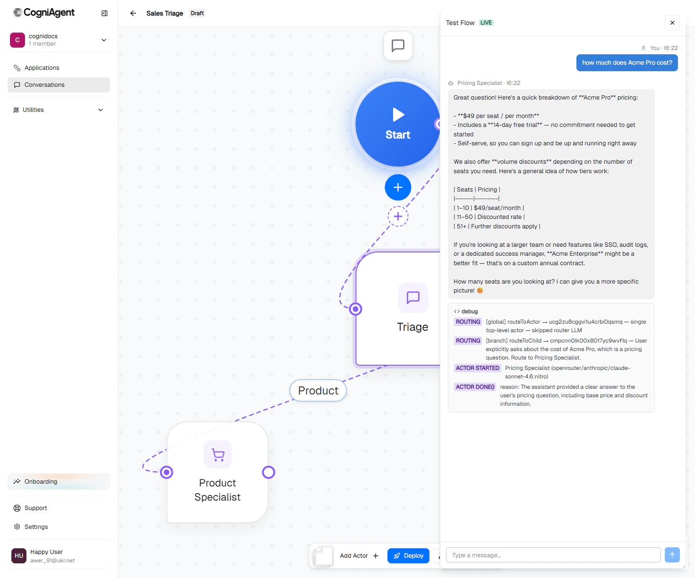The width and height of the screenshot is (695, 578).
Task: Click the 'awer_91@ukr.net' email text
Action: coord(52,561)
